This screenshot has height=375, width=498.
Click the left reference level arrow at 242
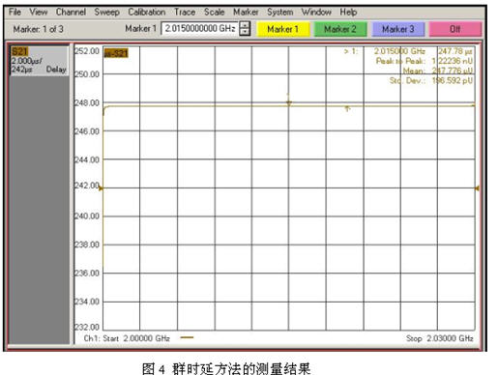click(x=101, y=188)
